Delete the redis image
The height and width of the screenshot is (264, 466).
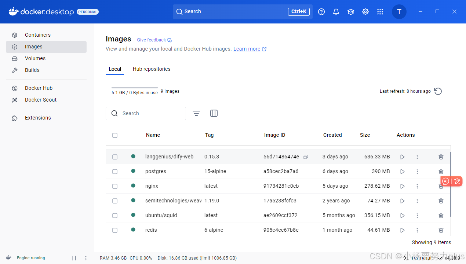pyautogui.click(x=441, y=230)
